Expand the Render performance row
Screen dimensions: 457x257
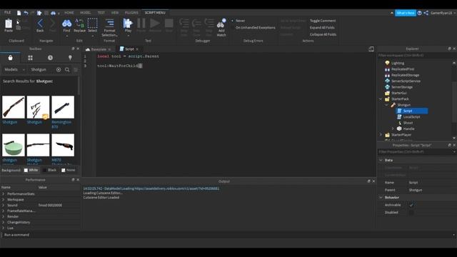(x=3, y=216)
